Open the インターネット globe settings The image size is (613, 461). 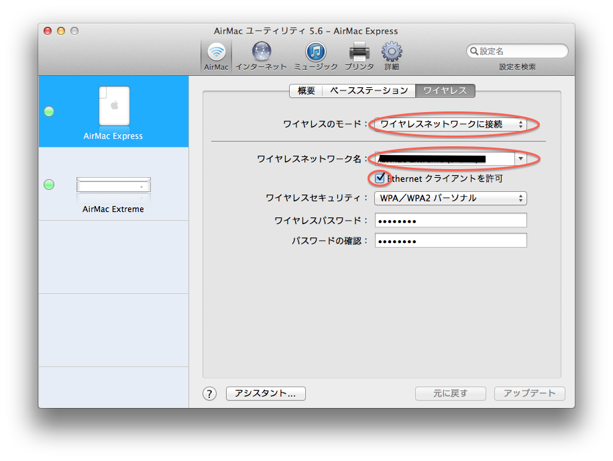tap(261, 56)
